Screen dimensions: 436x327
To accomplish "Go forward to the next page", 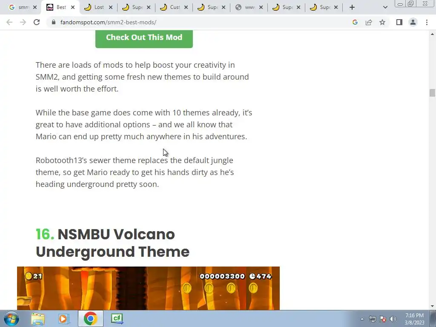I will 23,22.
